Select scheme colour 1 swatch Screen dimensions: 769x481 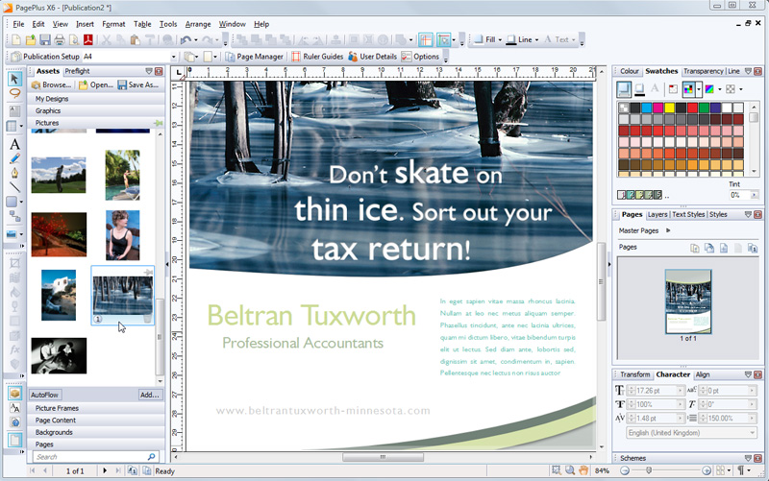[622, 195]
